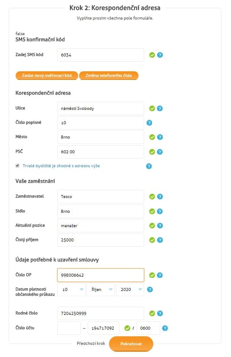The height and width of the screenshot is (357, 231).
Task: Click help icon next to Rodné číslo
Action: 160,314
